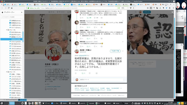Bookmark this page with the star icon
Viewport: 187px width, 105px height.
(x=134, y=8)
